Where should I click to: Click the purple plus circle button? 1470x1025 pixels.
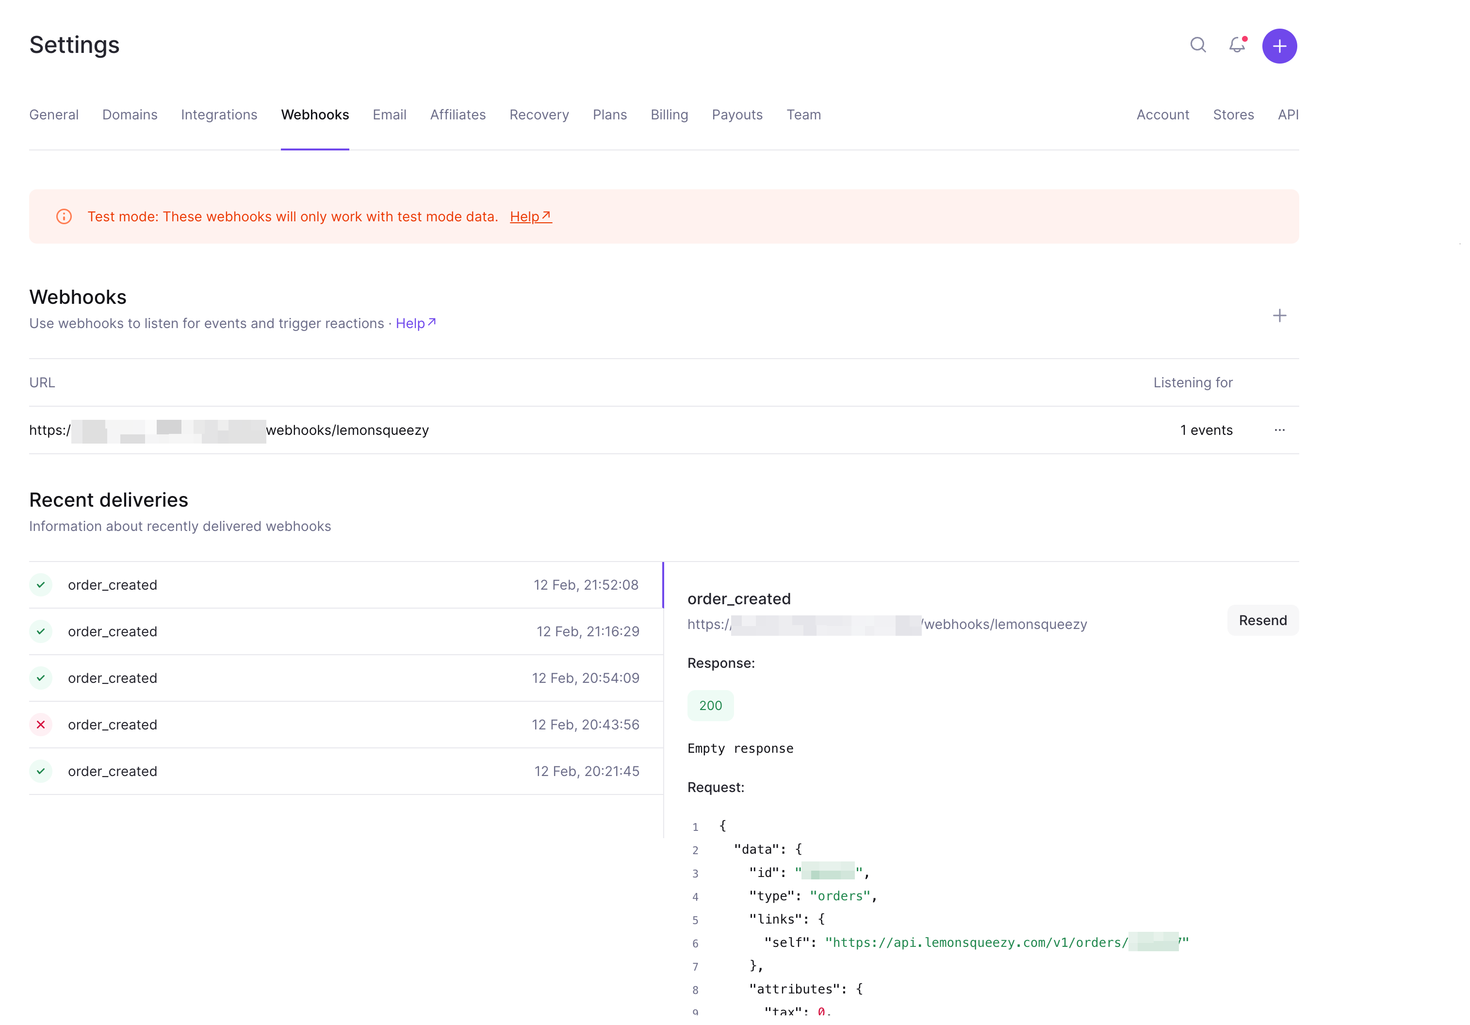point(1278,46)
